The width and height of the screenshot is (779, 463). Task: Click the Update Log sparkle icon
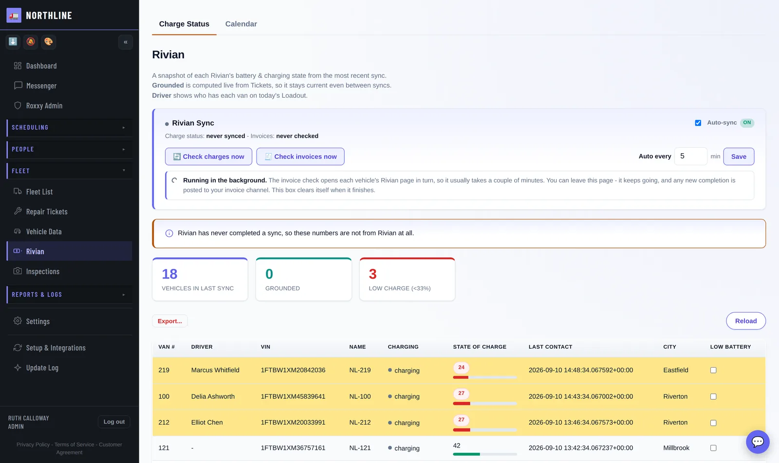point(18,368)
